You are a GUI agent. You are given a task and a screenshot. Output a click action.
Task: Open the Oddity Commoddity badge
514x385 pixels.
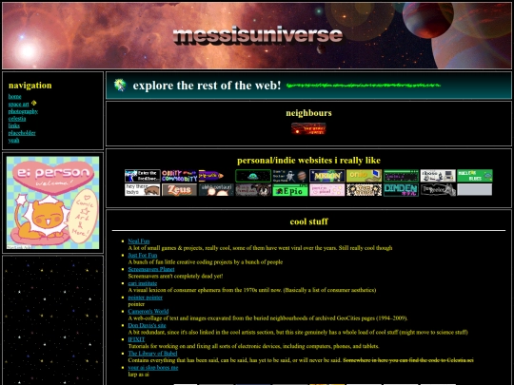click(179, 176)
